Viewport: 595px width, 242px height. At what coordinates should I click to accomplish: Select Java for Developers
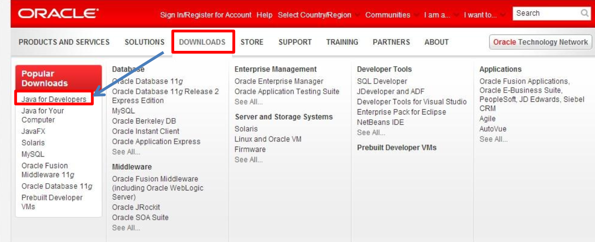click(54, 99)
